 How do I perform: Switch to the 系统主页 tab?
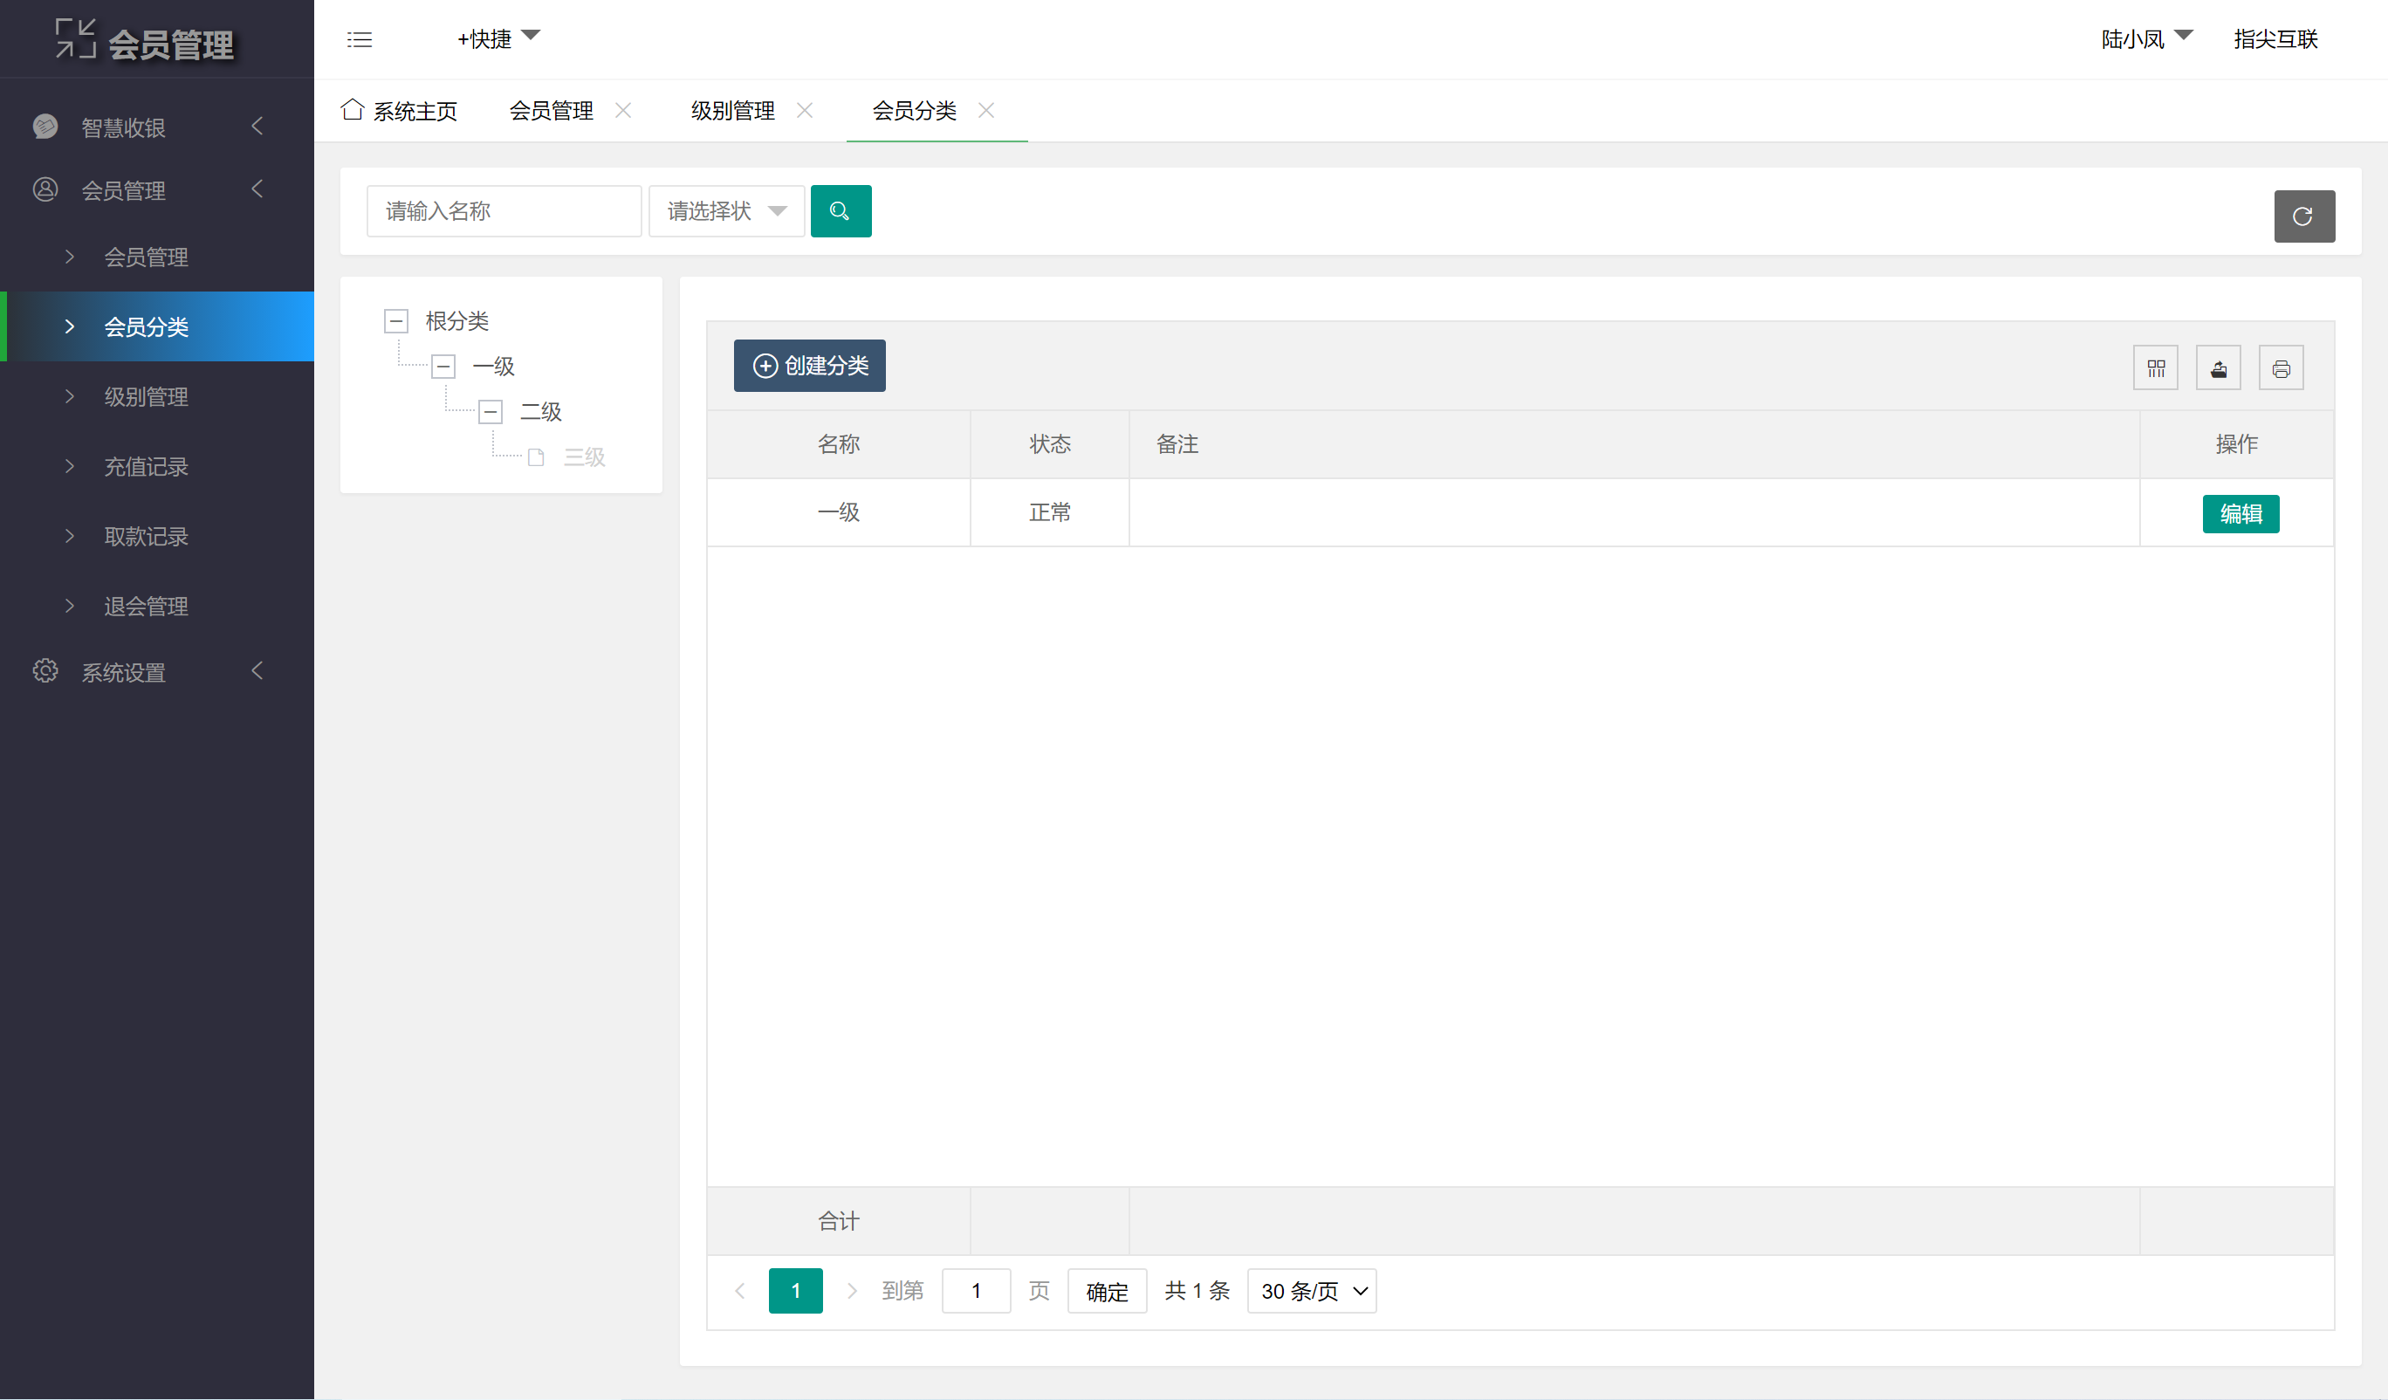point(400,111)
